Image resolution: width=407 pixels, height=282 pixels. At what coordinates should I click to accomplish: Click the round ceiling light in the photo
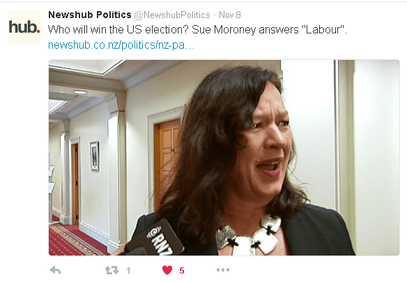[x=80, y=92]
